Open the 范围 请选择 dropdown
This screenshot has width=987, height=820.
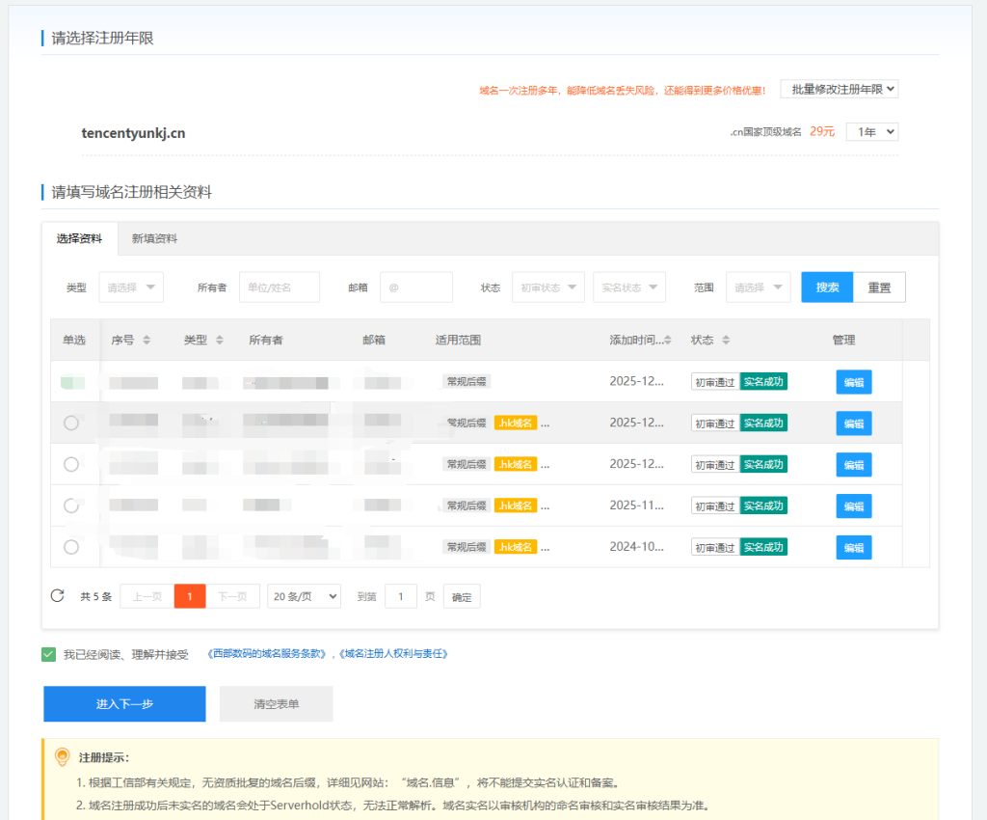(x=758, y=287)
